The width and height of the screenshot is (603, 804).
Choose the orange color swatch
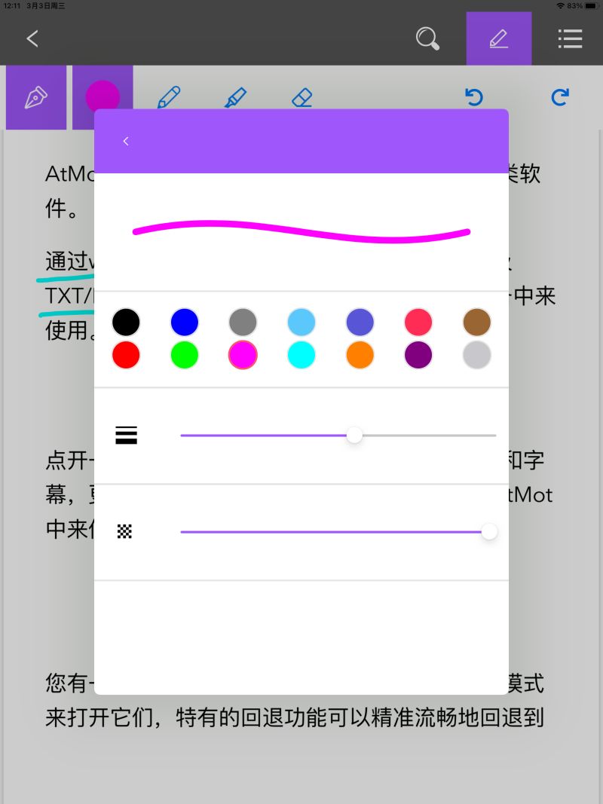[360, 355]
